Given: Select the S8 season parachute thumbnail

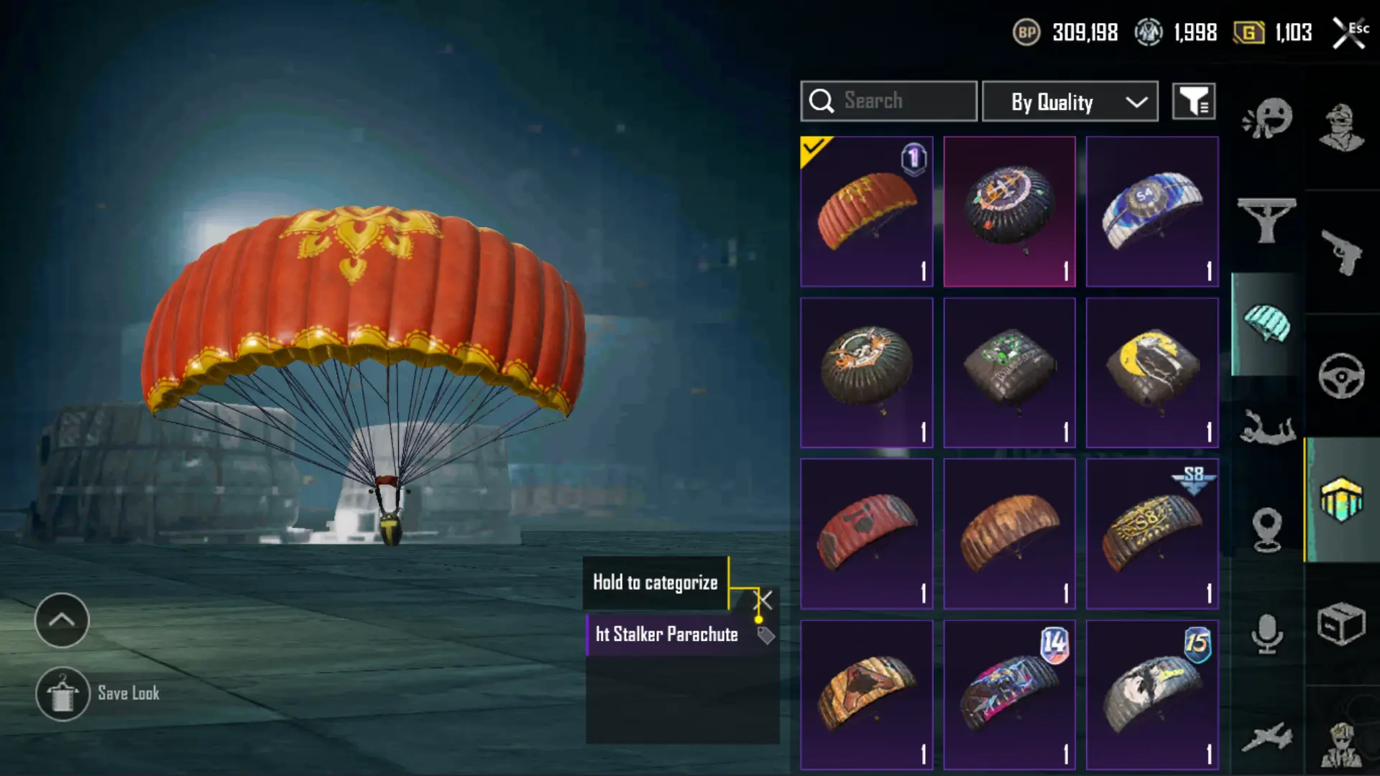Looking at the screenshot, I should (1152, 534).
